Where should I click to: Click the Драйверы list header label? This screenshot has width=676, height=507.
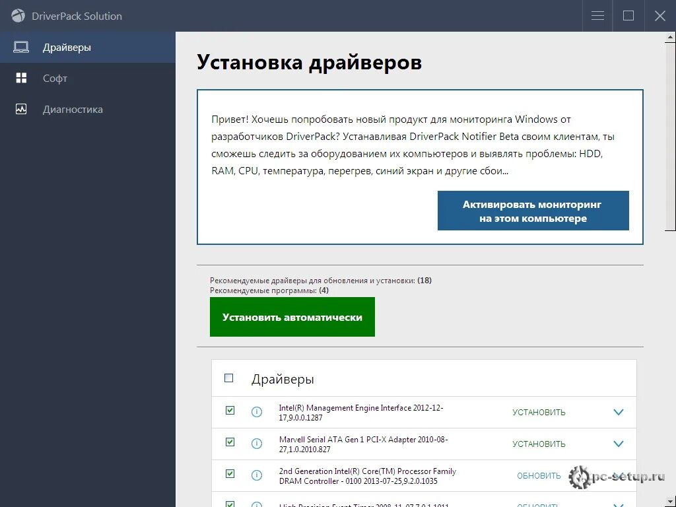click(x=283, y=379)
